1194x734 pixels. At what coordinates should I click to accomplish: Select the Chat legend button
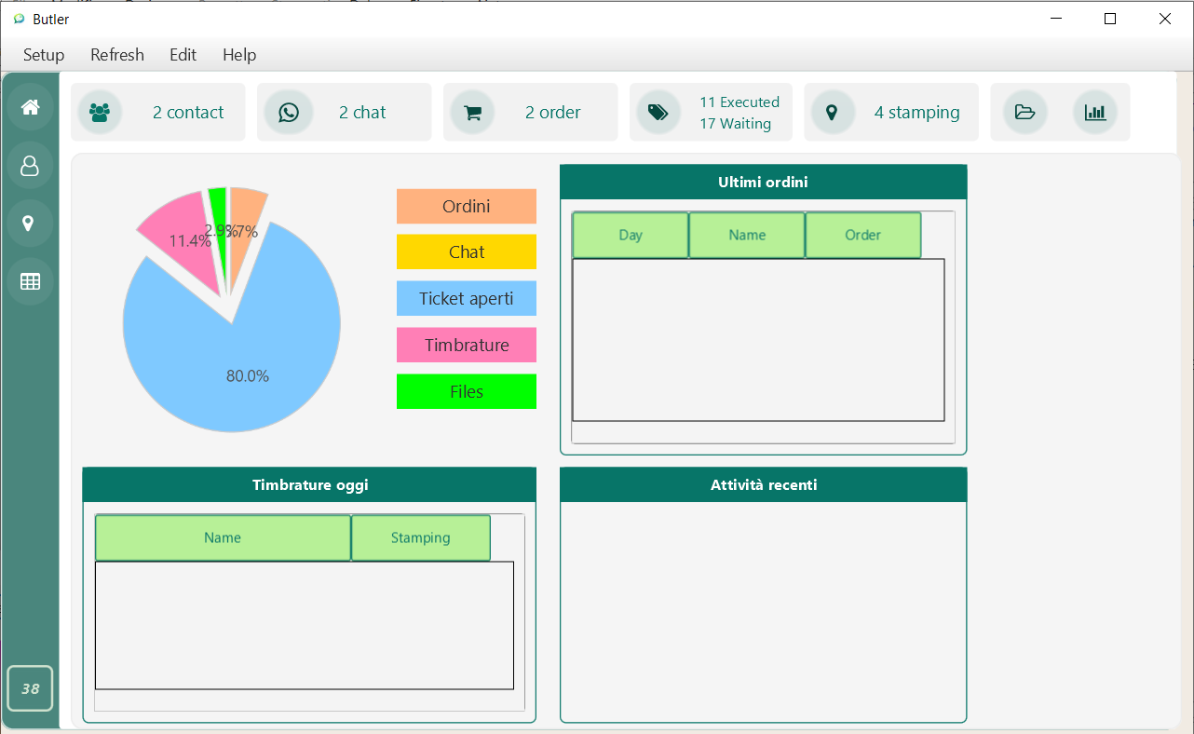pyautogui.click(x=467, y=252)
